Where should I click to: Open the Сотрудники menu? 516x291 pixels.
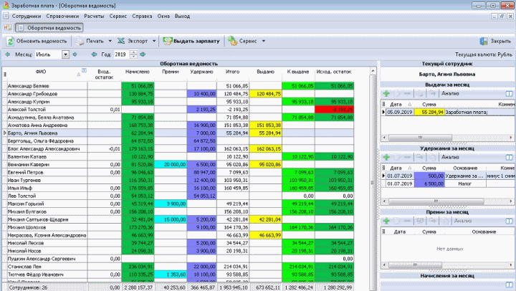click(27, 16)
